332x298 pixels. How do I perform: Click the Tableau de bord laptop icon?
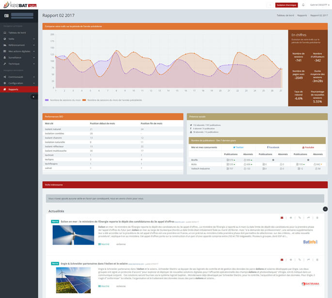(5, 33)
